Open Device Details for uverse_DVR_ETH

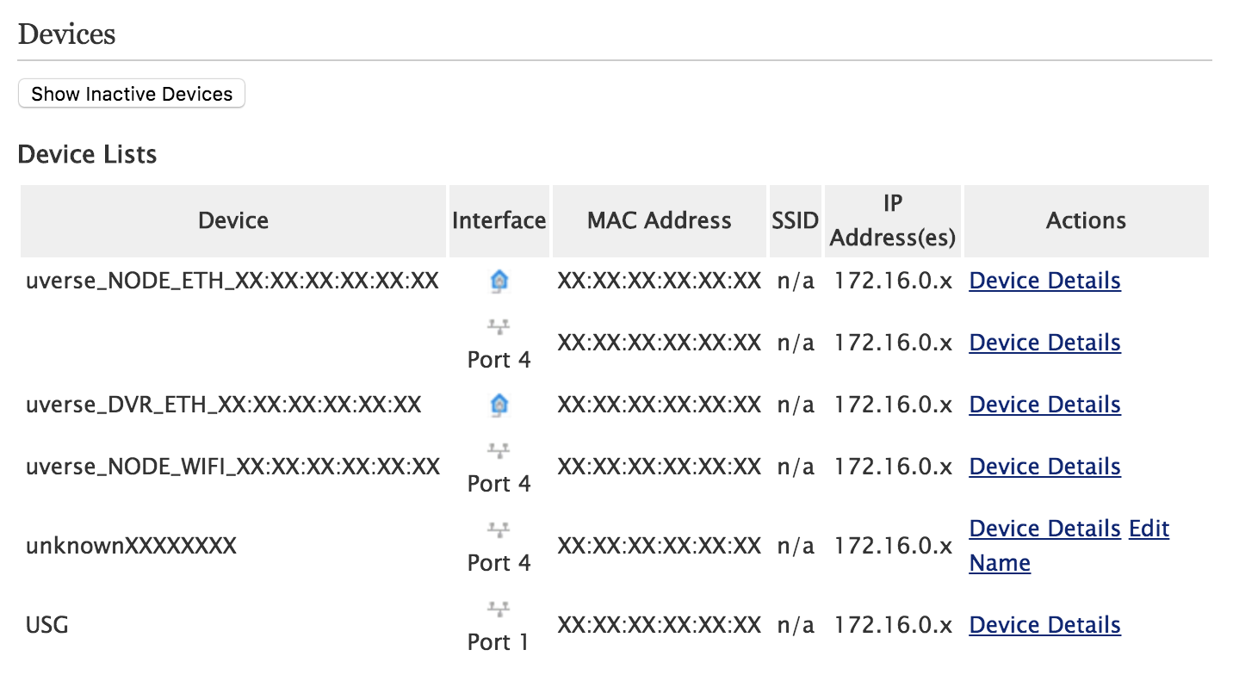coord(1044,405)
